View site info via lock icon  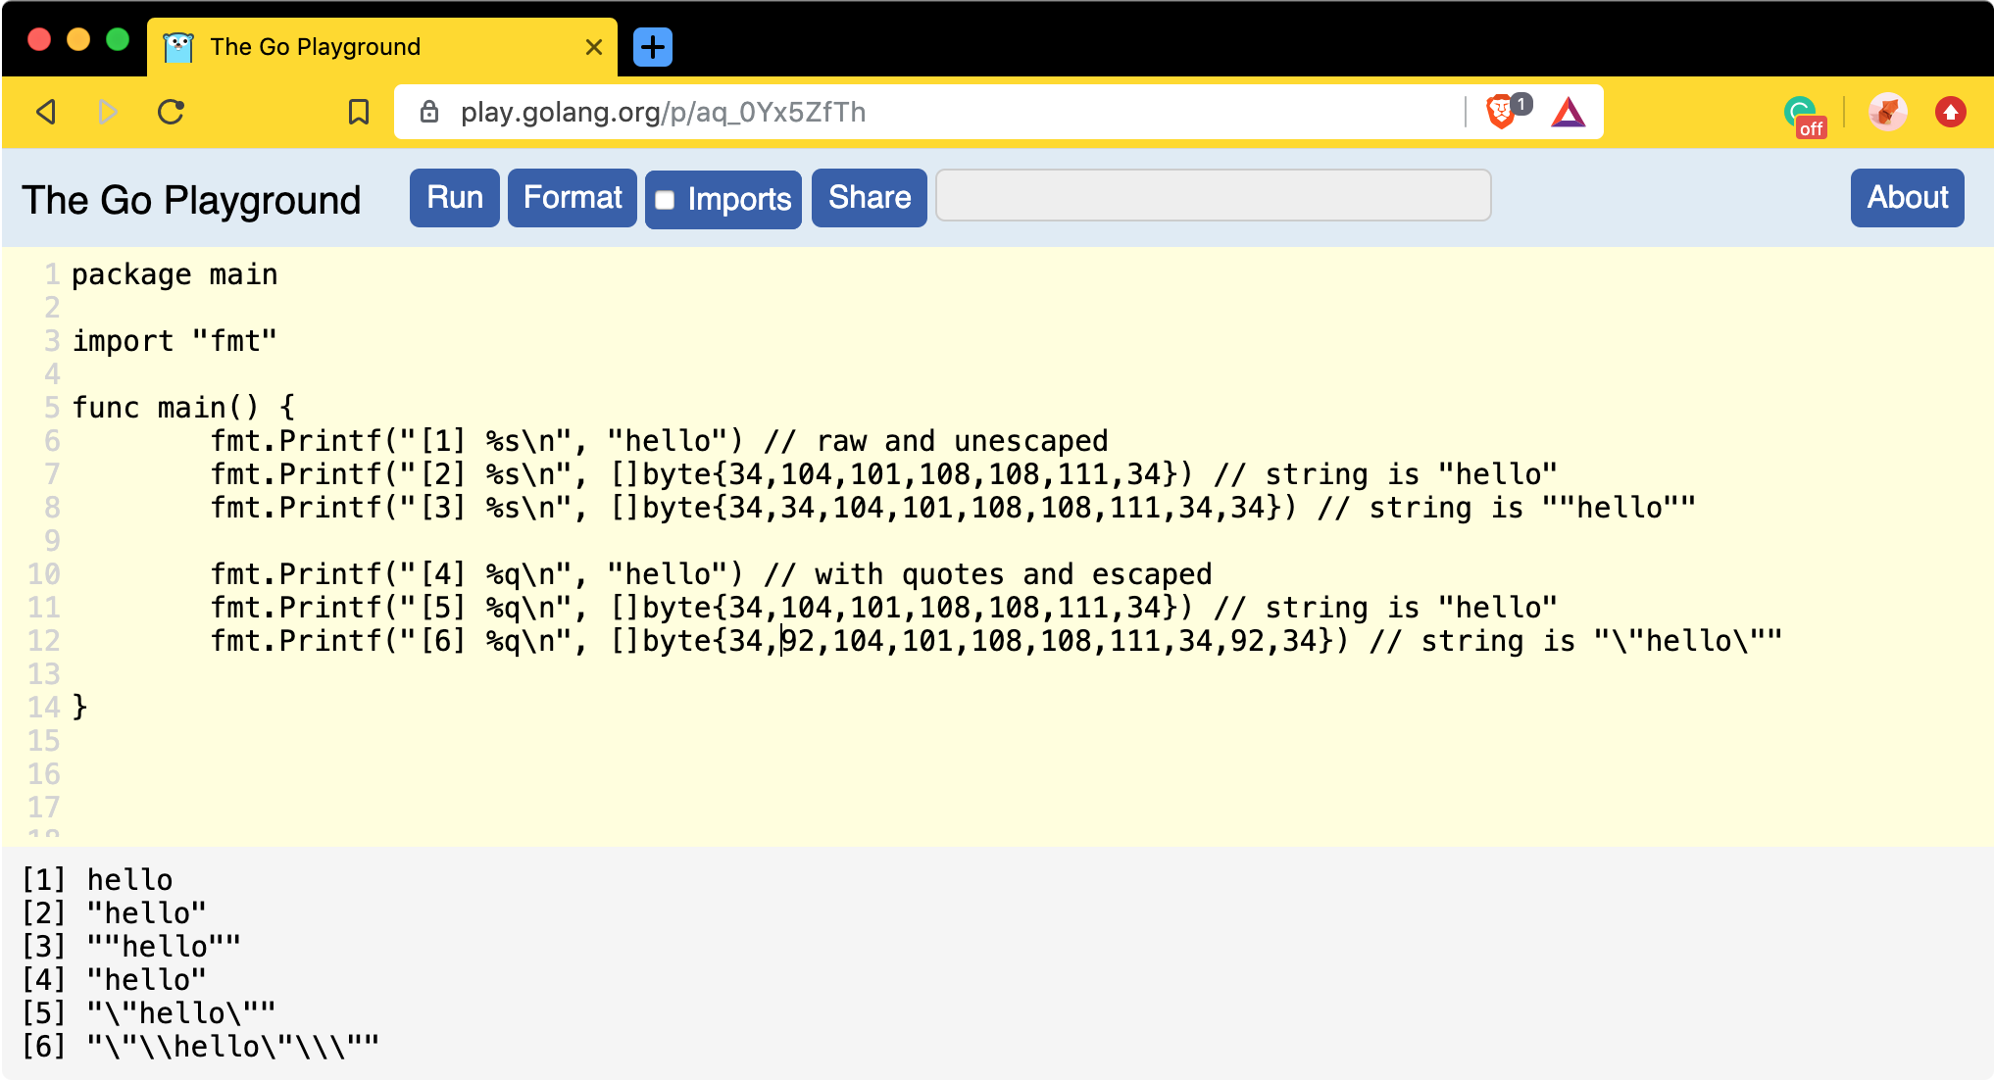coord(429,112)
